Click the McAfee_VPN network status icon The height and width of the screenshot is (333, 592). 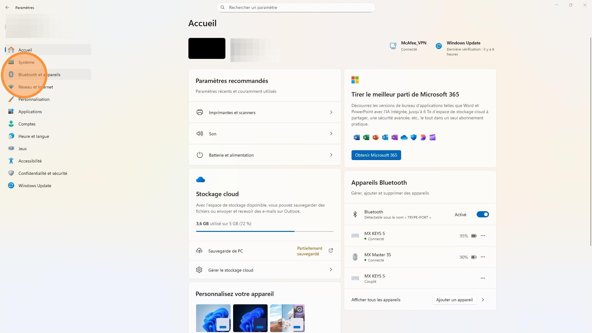(x=393, y=46)
